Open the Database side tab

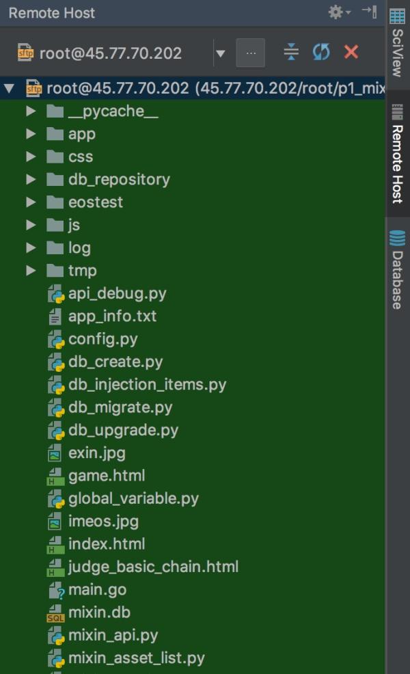(397, 269)
